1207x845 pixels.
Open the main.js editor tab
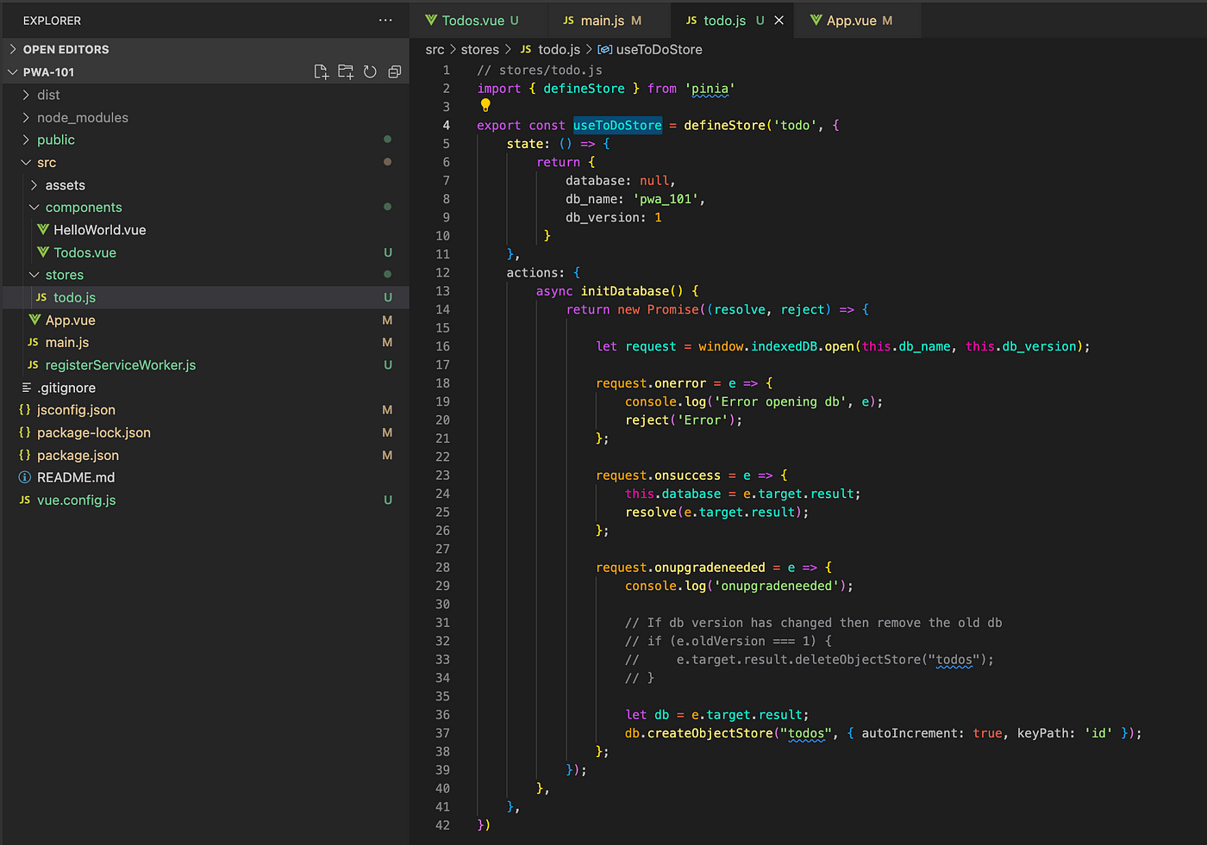602,21
